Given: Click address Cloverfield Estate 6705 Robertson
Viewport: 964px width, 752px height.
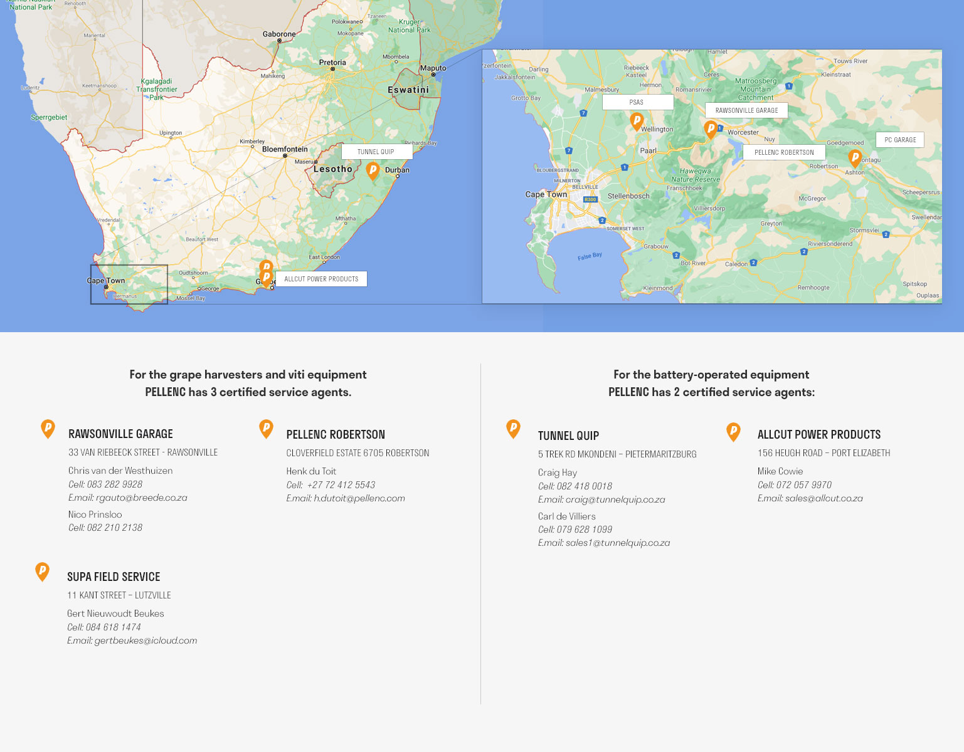Looking at the screenshot, I should coord(358,453).
